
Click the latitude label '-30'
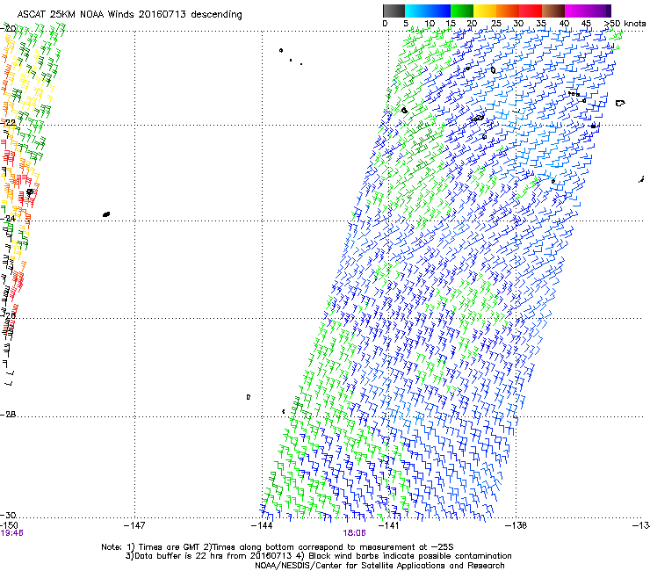8,515
